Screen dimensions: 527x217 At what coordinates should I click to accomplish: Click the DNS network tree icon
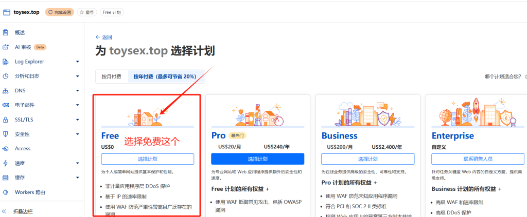(x=5, y=91)
